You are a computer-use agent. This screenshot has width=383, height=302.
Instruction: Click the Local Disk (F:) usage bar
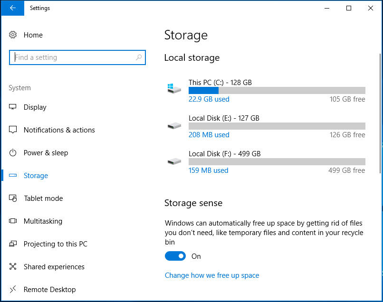tap(277, 161)
